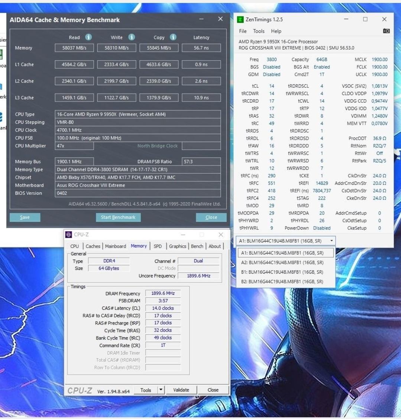Click the PowerDown Disabled value in ZenTimings

click(322, 228)
